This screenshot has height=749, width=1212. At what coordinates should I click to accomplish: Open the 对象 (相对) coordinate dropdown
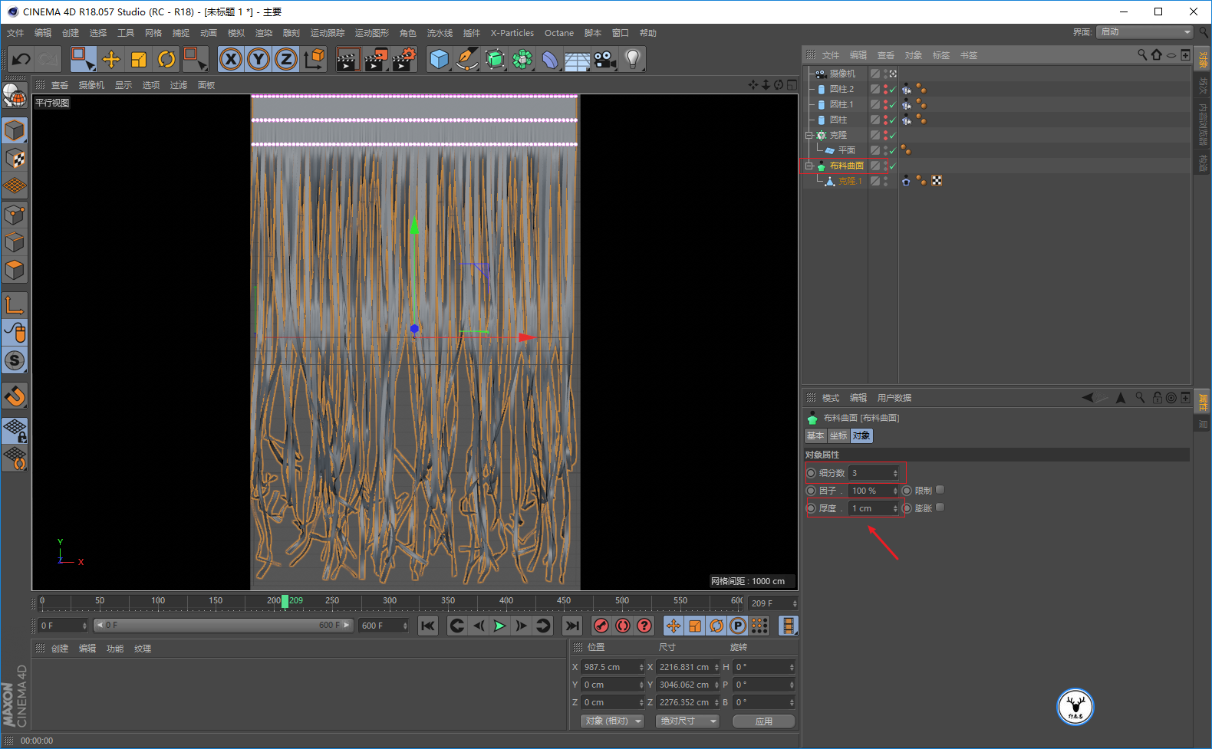(x=611, y=721)
